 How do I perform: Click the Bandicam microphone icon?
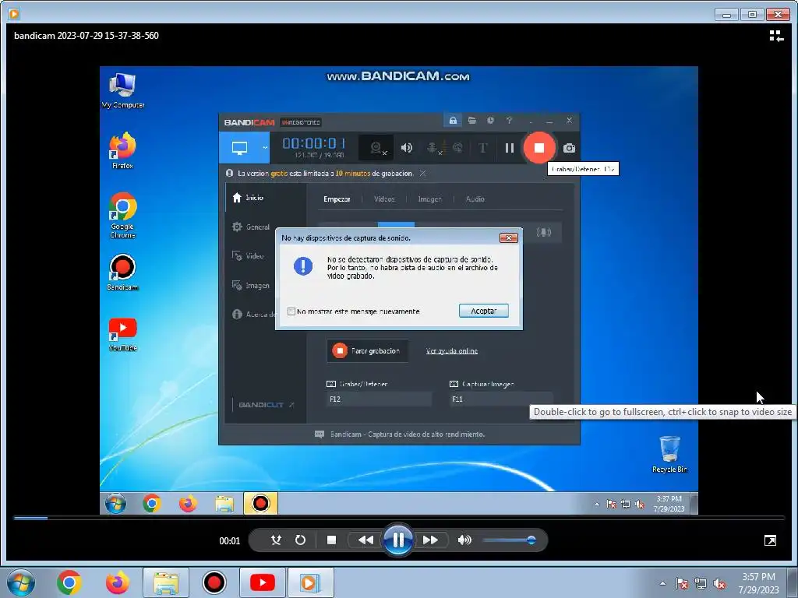[x=433, y=148]
